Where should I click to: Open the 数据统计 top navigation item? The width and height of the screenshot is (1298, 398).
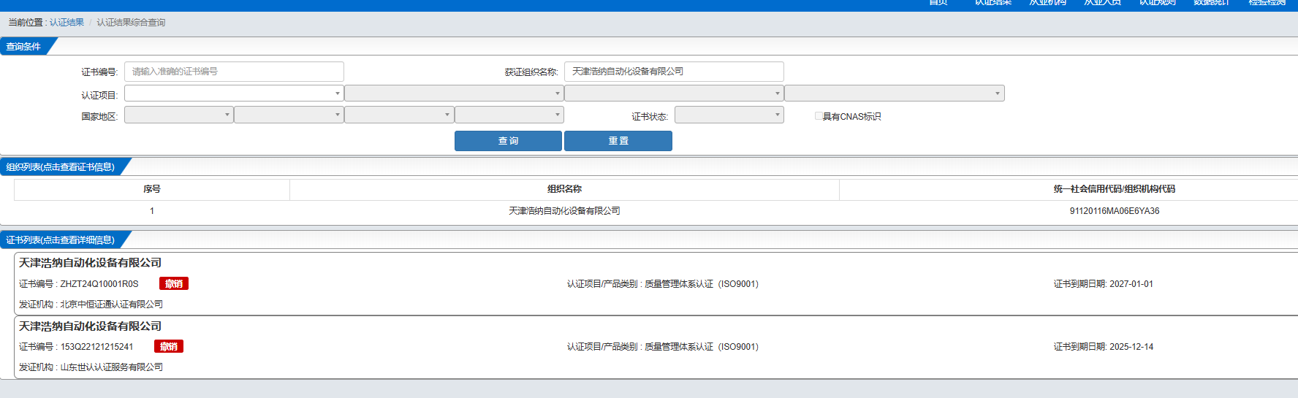pos(1212,3)
